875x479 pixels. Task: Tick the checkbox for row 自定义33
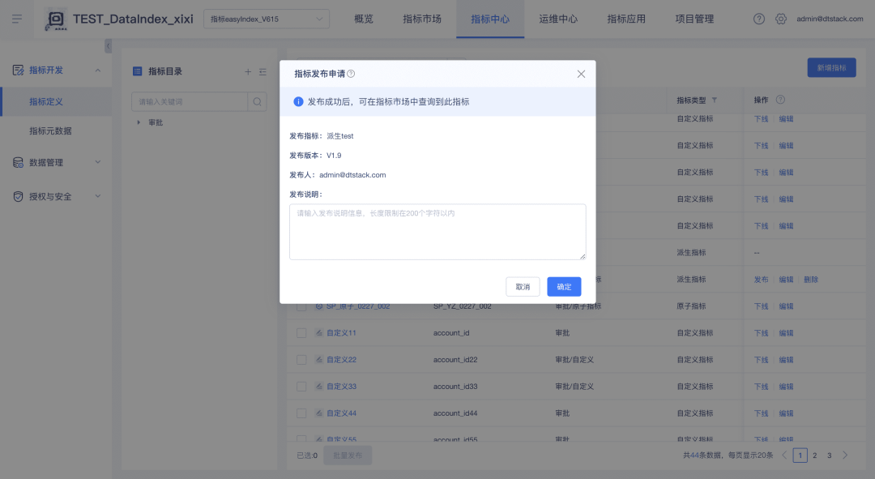[x=301, y=387]
